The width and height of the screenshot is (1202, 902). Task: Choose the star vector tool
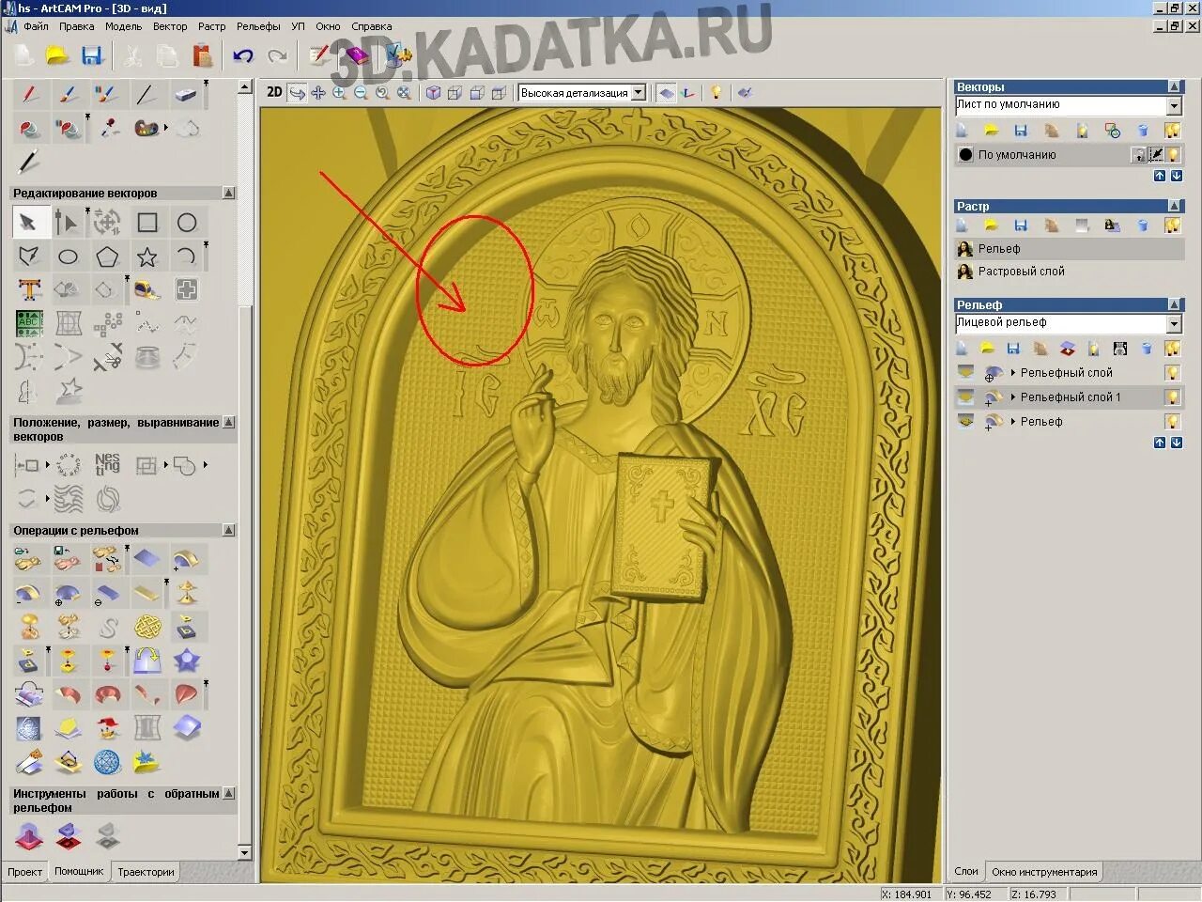[147, 257]
